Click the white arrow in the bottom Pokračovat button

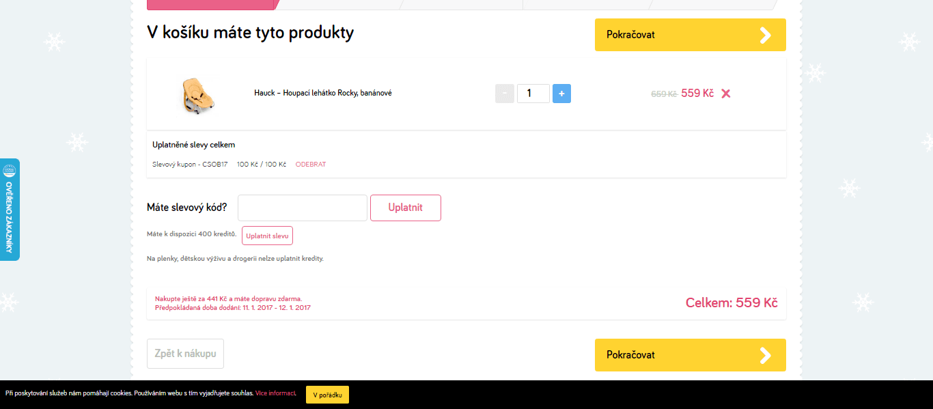click(x=765, y=355)
